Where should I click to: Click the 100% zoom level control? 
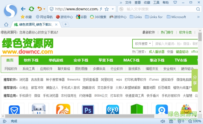click(195, 121)
